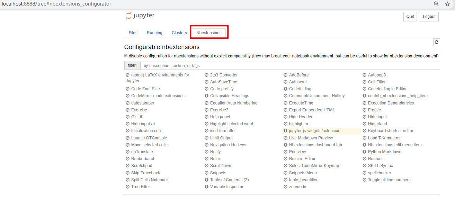Click the warning icon beside Python Markdown

pos(365,152)
